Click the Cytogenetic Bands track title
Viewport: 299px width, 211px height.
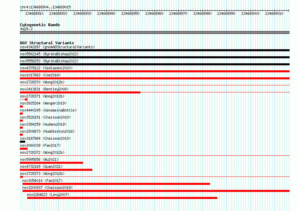pos(40,25)
